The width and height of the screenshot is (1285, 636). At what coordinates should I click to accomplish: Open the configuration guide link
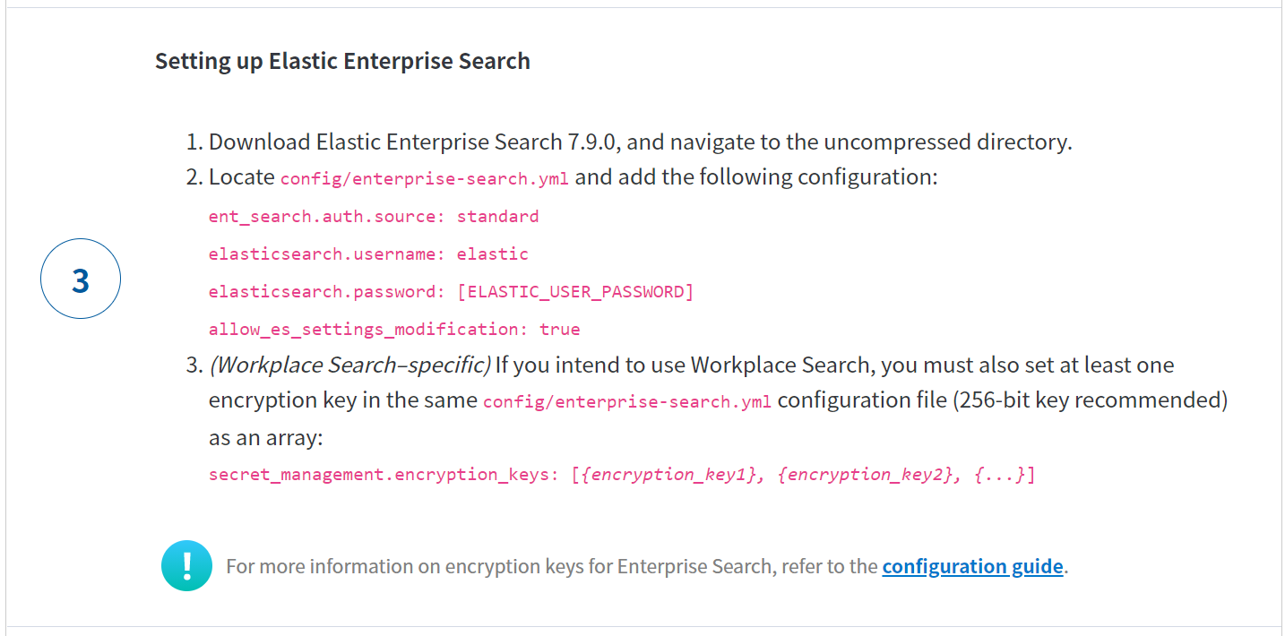pos(972,566)
